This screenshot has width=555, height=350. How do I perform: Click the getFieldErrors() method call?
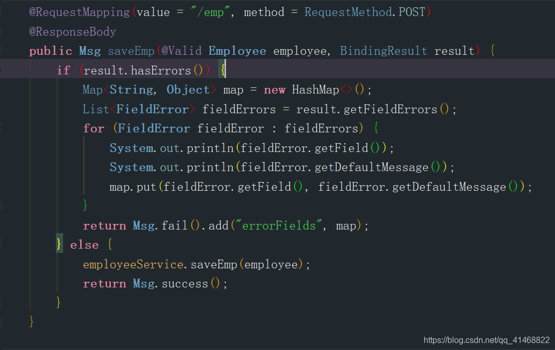pos(396,110)
